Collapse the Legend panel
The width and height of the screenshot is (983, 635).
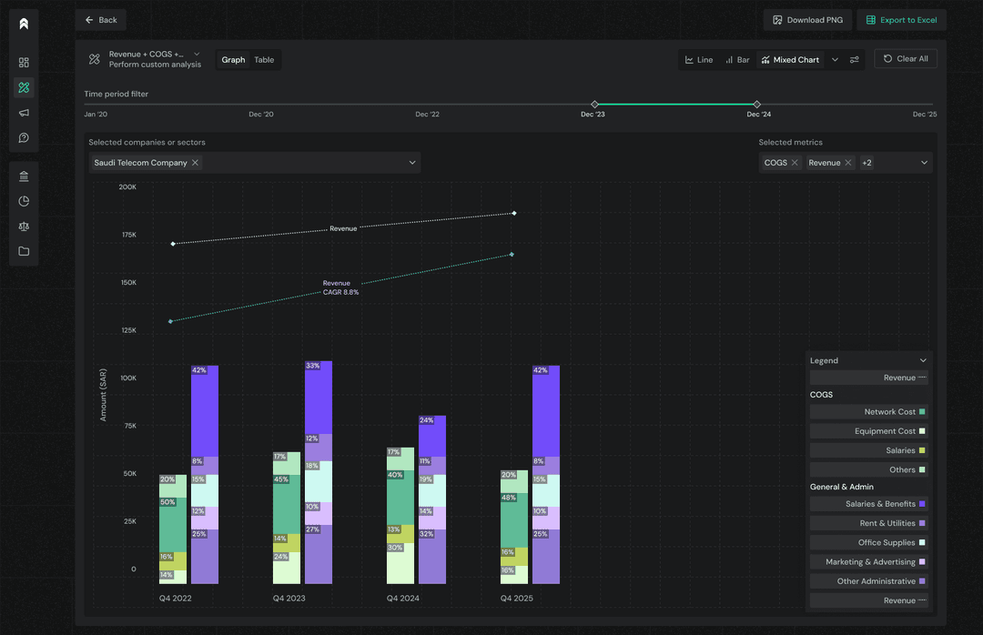(923, 361)
